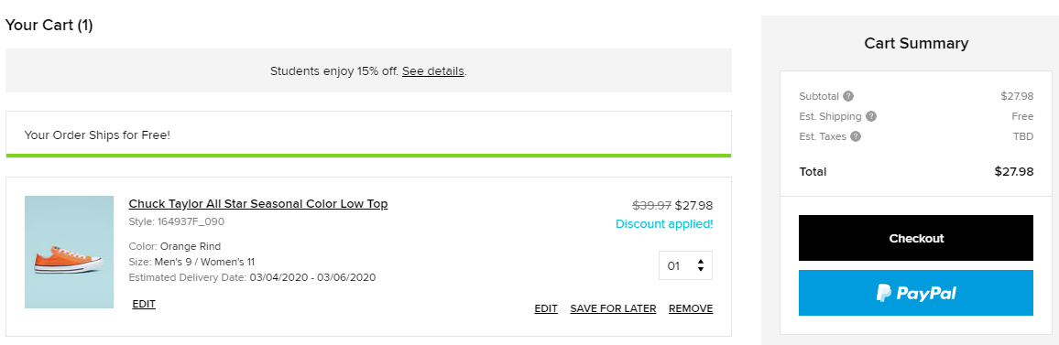Click the Cart Summary heading
This screenshot has height=345, width=1059.
(x=916, y=43)
